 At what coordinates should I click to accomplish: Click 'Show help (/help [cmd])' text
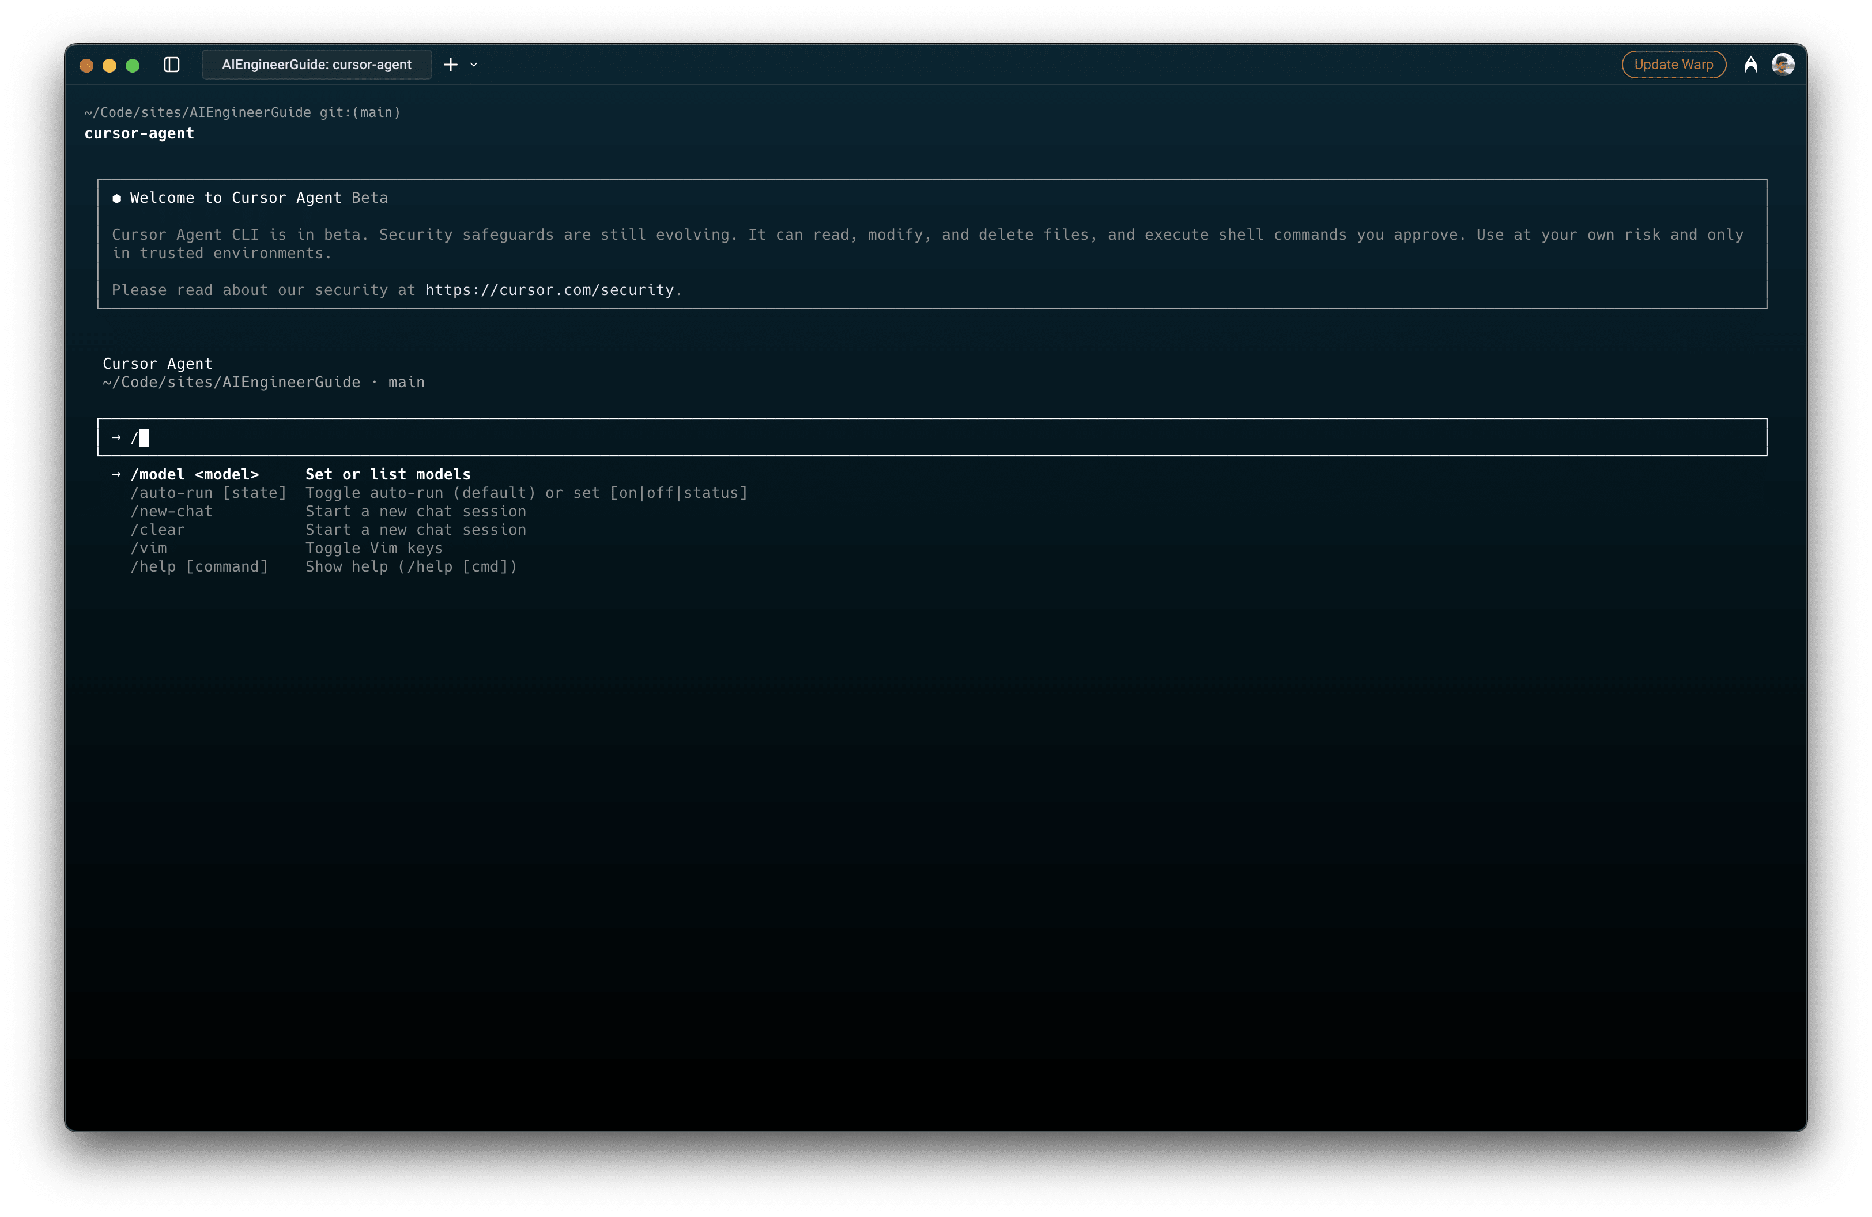coord(410,567)
